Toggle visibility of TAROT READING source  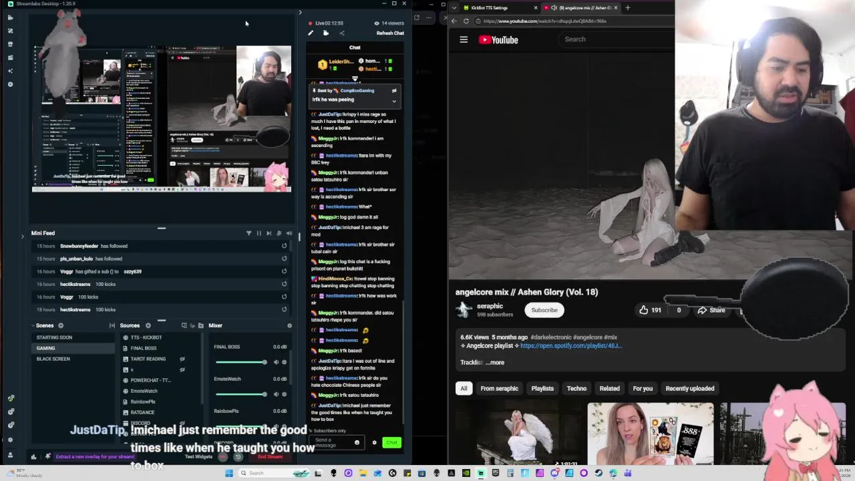[x=182, y=359]
